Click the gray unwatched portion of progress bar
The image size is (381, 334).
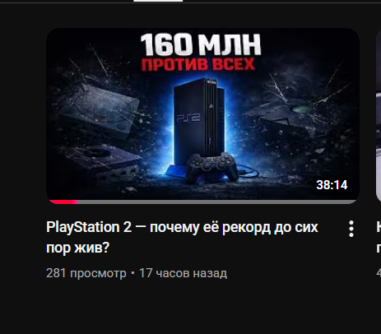(216, 202)
